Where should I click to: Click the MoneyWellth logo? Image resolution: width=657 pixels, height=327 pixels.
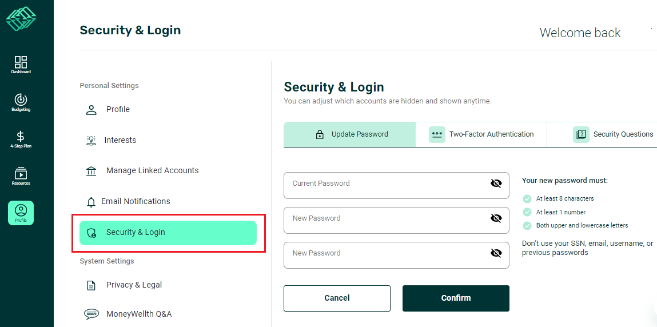click(21, 19)
